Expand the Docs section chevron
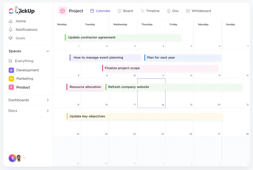Image resolution: width=253 pixels, height=170 pixels. pos(48,111)
